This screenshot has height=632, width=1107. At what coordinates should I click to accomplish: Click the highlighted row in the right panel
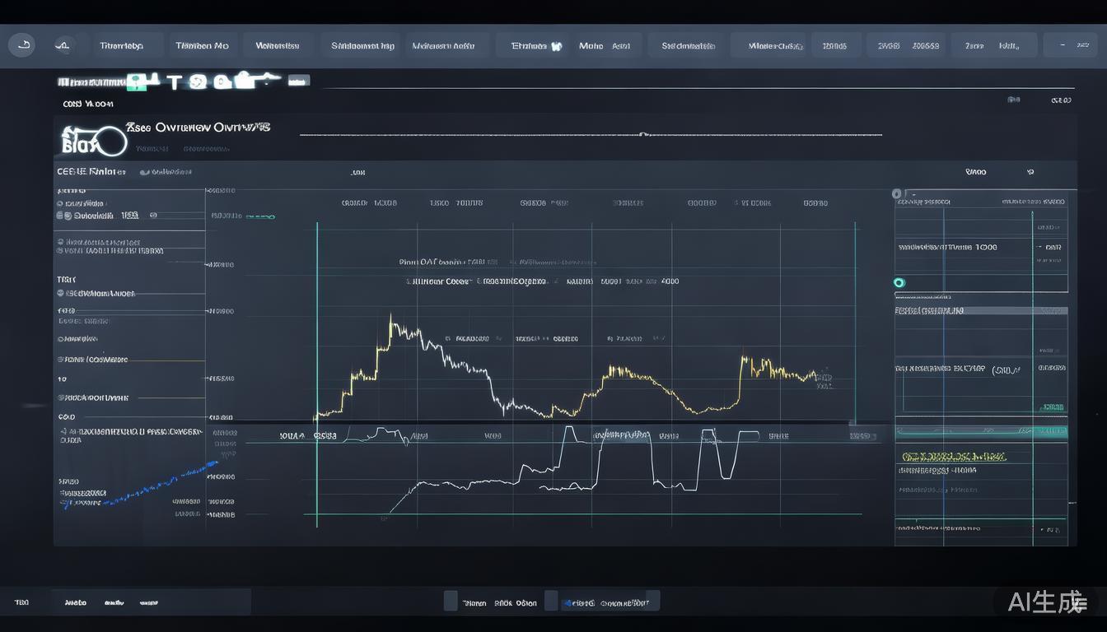[x=980, y=310]
